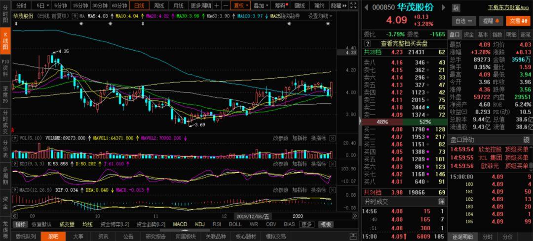
Task: Remove from watchlist via 自选 button
Action: pyautogui.click(x=463, y=21)
